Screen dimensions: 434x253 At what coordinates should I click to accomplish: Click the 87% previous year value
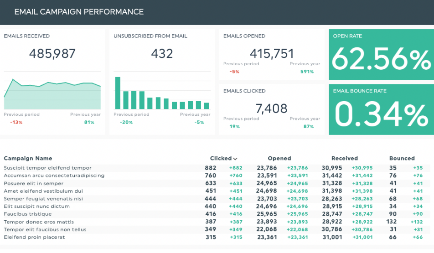[x=309, y=127]
